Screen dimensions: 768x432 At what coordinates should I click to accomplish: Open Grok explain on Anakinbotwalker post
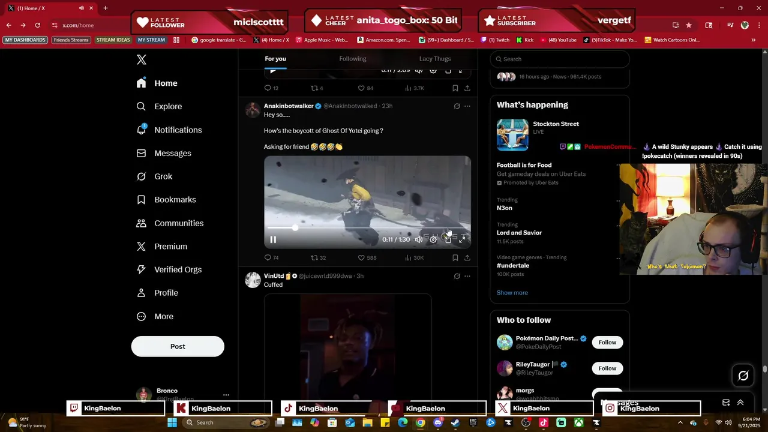click(457, 106)
